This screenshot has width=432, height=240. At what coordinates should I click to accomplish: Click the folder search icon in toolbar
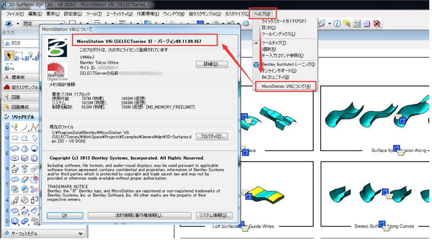(347, 24)
